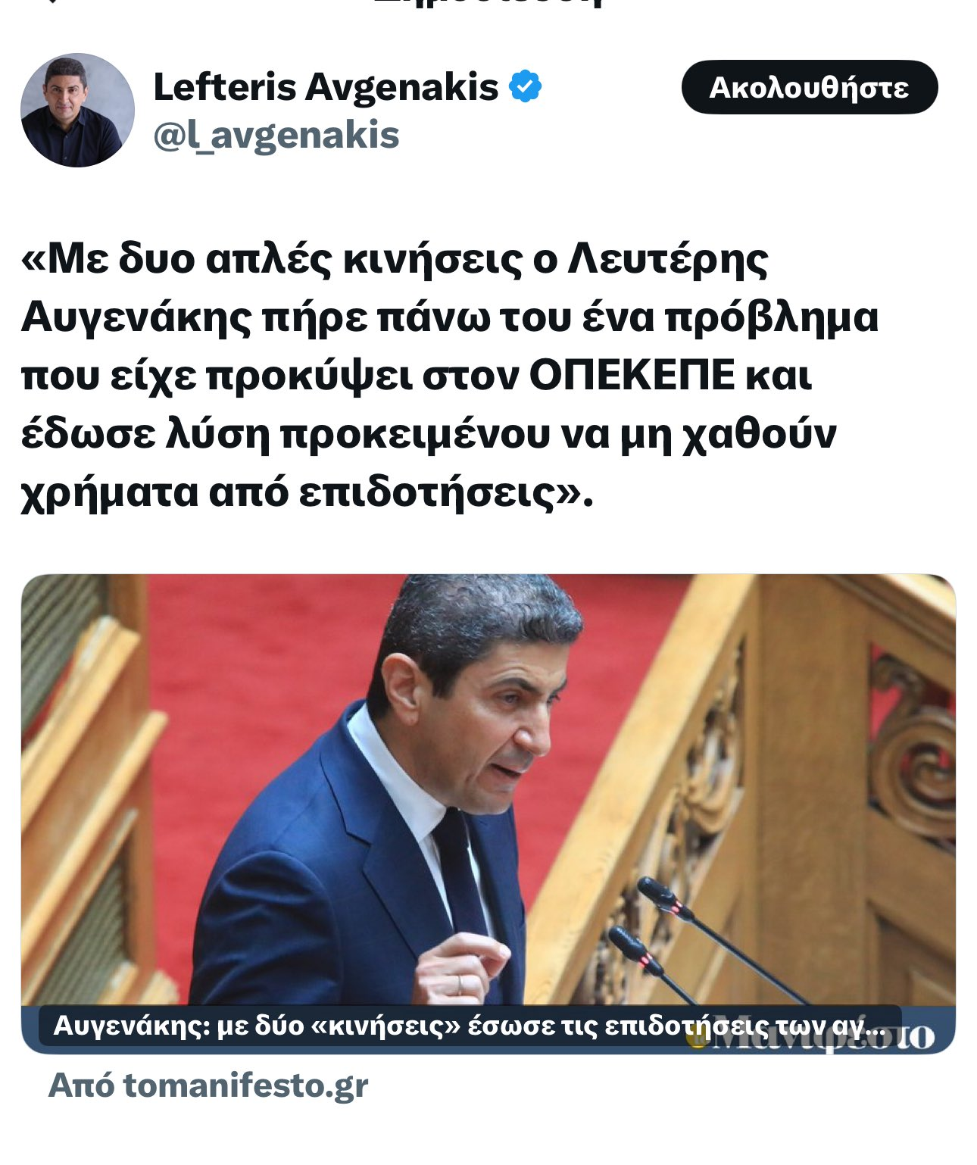This screenshot has height=1165, width=977.
Task: Open the tomanifesto.gr source link
Action: point(208,1085)
